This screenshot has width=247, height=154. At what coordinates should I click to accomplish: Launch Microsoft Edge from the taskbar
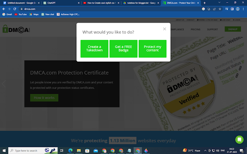tap(70, 151)
